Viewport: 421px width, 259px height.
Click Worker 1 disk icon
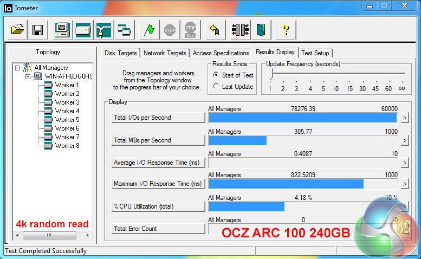point(48,85)
